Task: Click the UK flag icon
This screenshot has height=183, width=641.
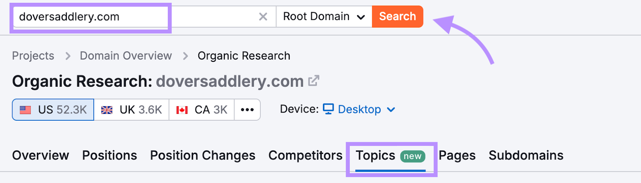Action: pyautogui.click(x=107, y=110)
